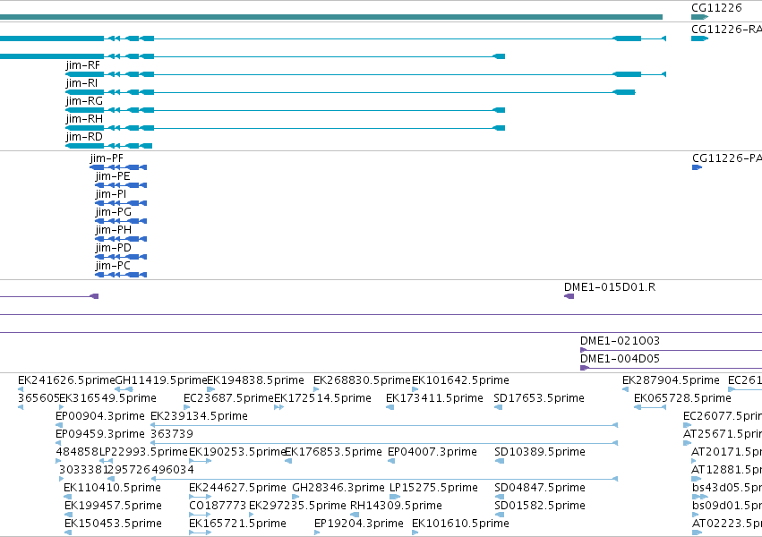The width and height of the screenshot is (762, 537).
Task: Select the EP04007.3prime EST label
Action: (432, 452)
